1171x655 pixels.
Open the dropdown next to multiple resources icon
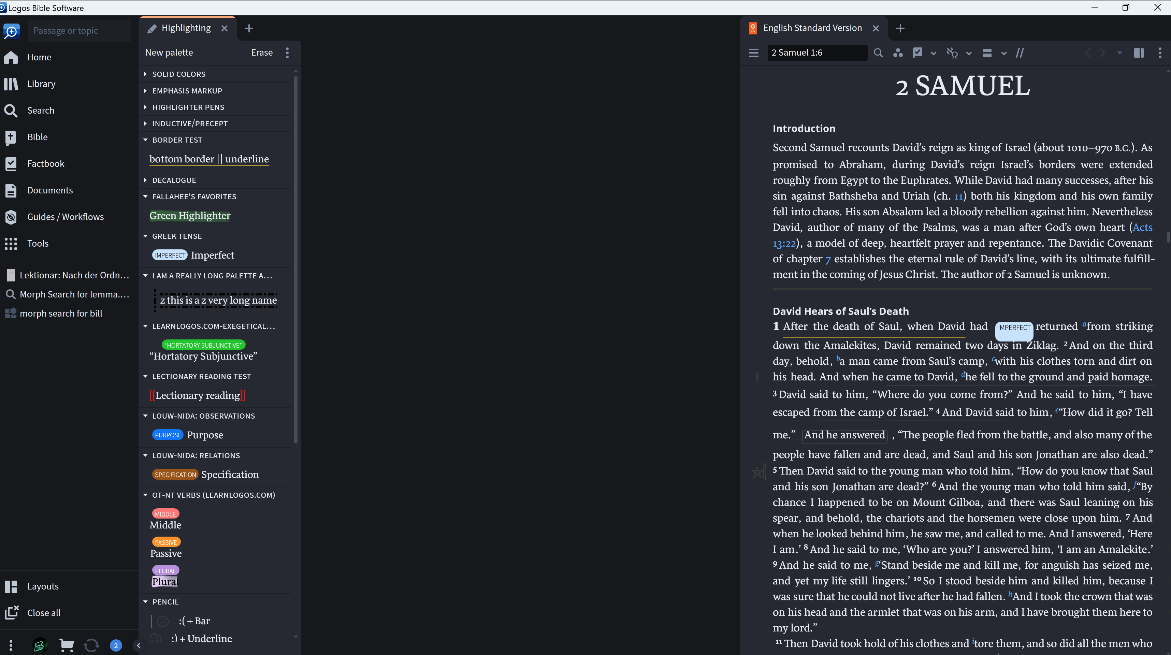pyautogui.click(x=1004, y=53)
